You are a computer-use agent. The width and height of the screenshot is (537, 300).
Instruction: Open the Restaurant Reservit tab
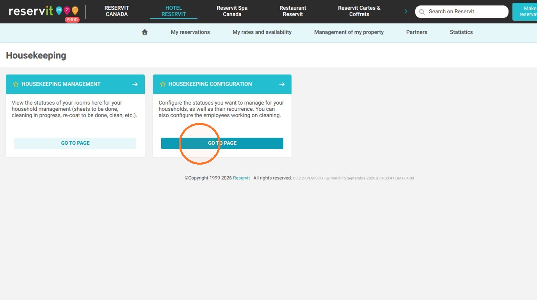[293, 11]
